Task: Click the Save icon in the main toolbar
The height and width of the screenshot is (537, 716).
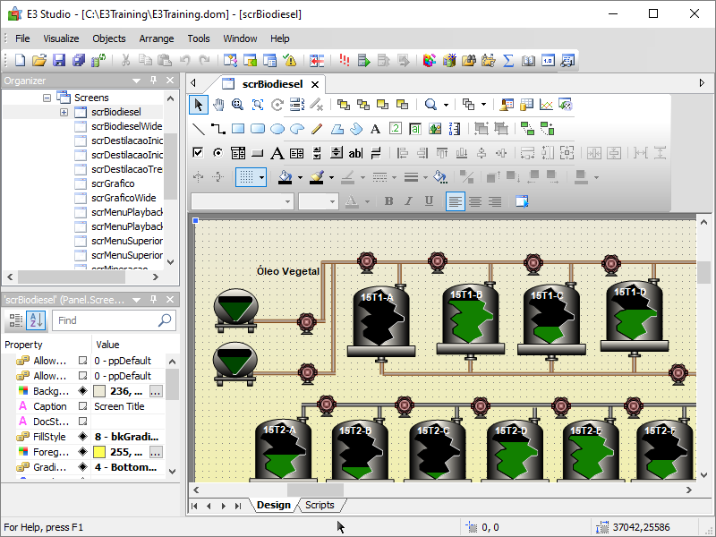Action: [x=59, y=61]
